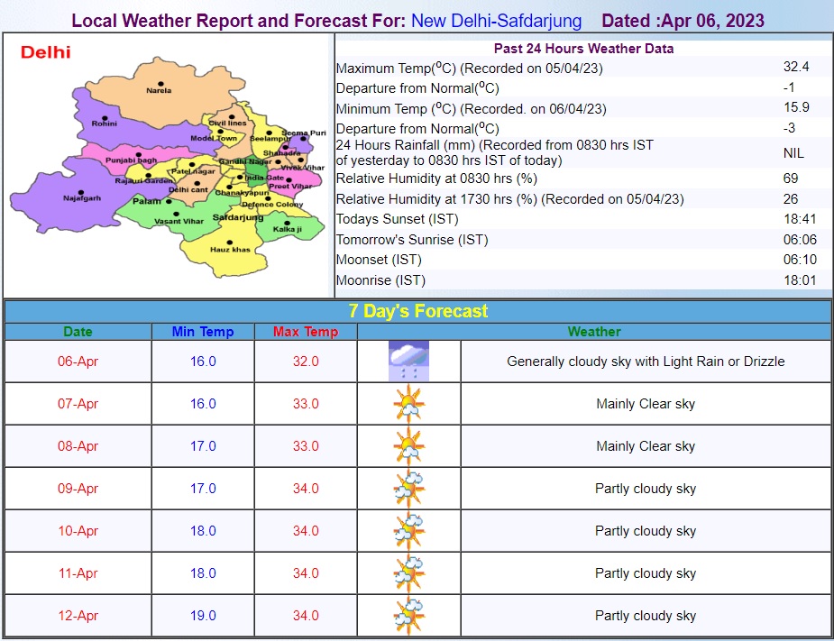Select the partly cloudy icon for 09-Apr
This screenshot has height=641, width=834.
(x=409, y=488)
